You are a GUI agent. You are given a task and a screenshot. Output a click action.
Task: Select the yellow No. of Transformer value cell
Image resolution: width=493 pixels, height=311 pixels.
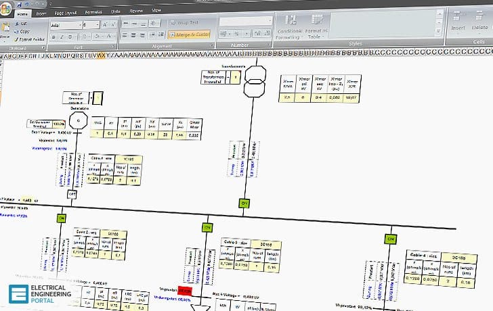tap(236, 78)
